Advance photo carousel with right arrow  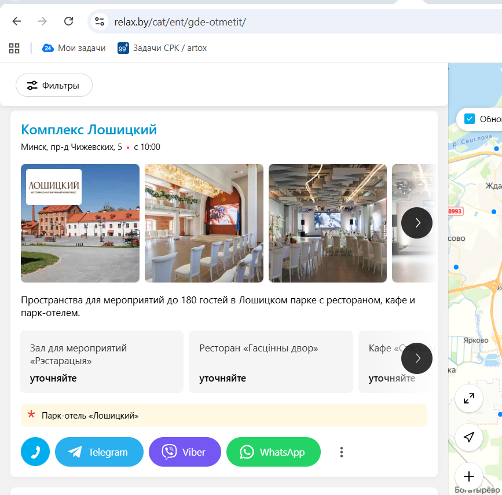coord(416,223)
